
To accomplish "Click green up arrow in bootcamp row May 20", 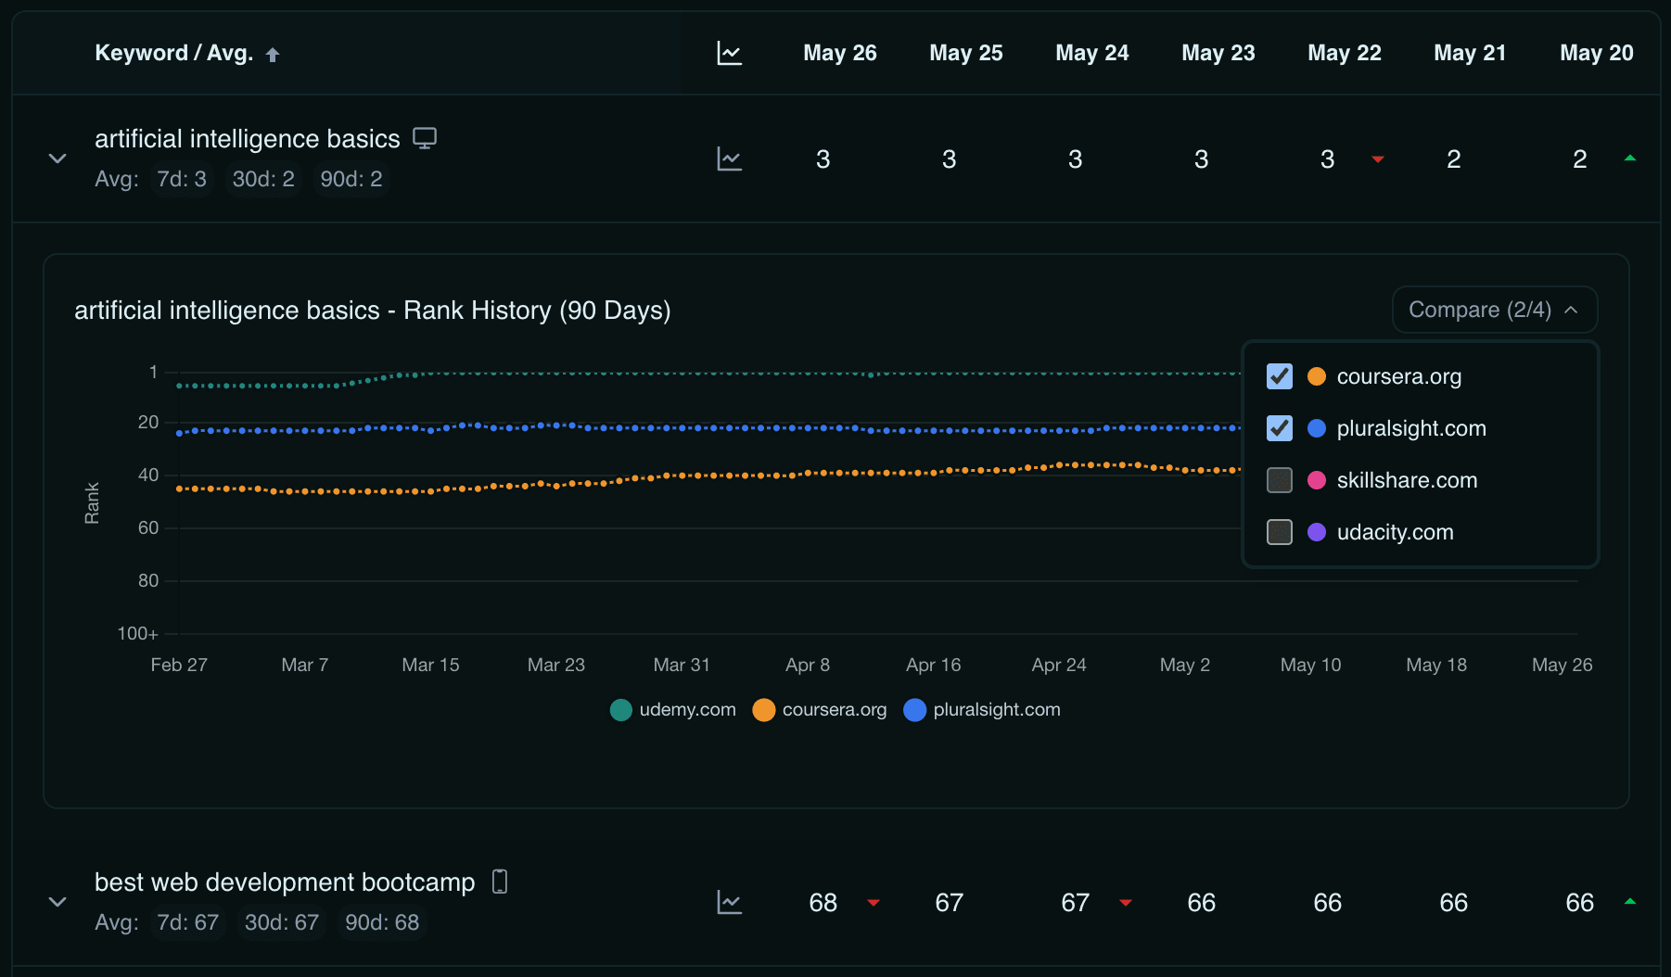I will point(1630,902).
